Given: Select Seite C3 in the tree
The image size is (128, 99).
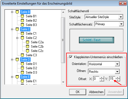Looking at the screenshot, I should (x=31, y=55).
